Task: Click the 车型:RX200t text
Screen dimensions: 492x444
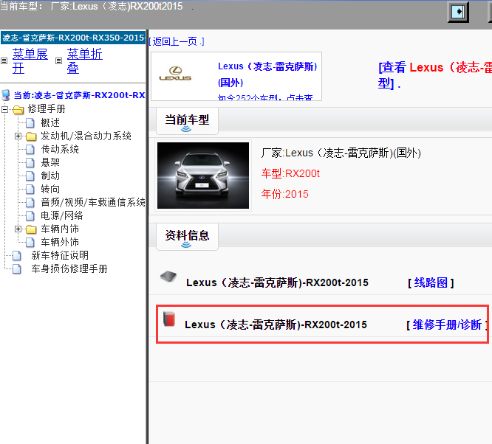Action: click(x=290, y=173)
